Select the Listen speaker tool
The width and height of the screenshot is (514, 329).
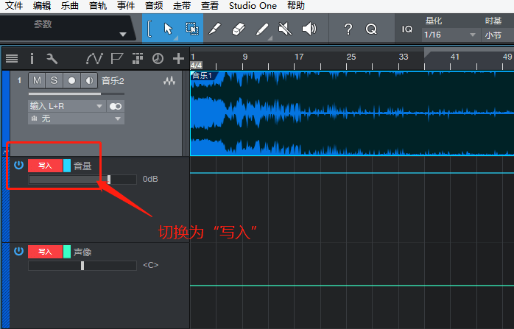(x=309, y=29)
